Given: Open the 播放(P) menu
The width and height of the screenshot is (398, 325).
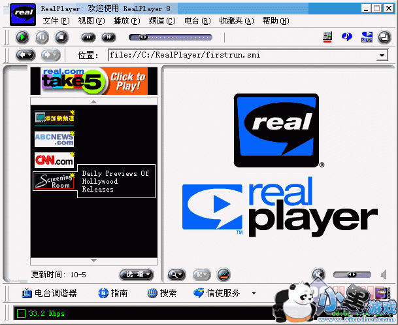Looking at the screenshot, I should tap(127, 20).
